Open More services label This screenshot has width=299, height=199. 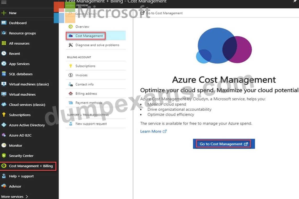pos(12,197)
